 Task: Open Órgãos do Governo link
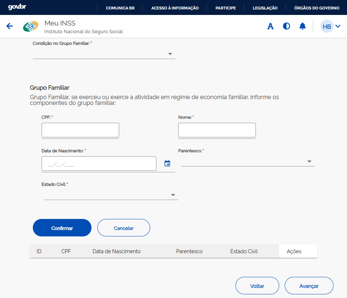click(316, 8)
